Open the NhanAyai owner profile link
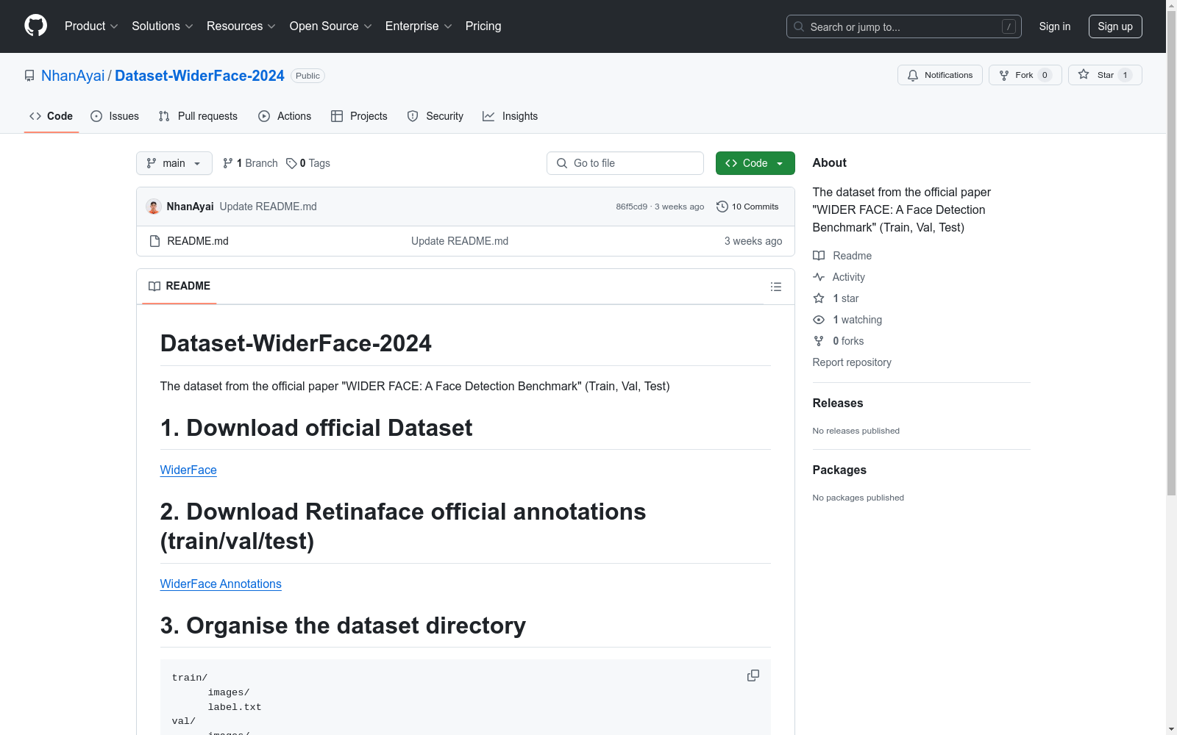This screenshot has height=735, width=1177. coord(73,76)
